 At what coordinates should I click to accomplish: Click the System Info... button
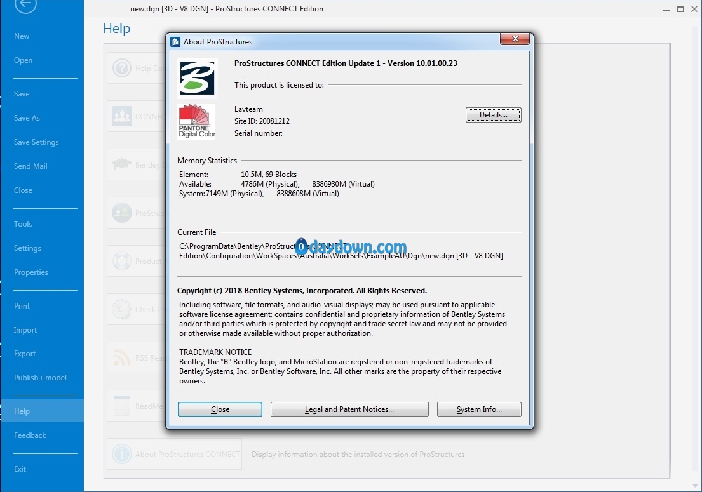479,409
